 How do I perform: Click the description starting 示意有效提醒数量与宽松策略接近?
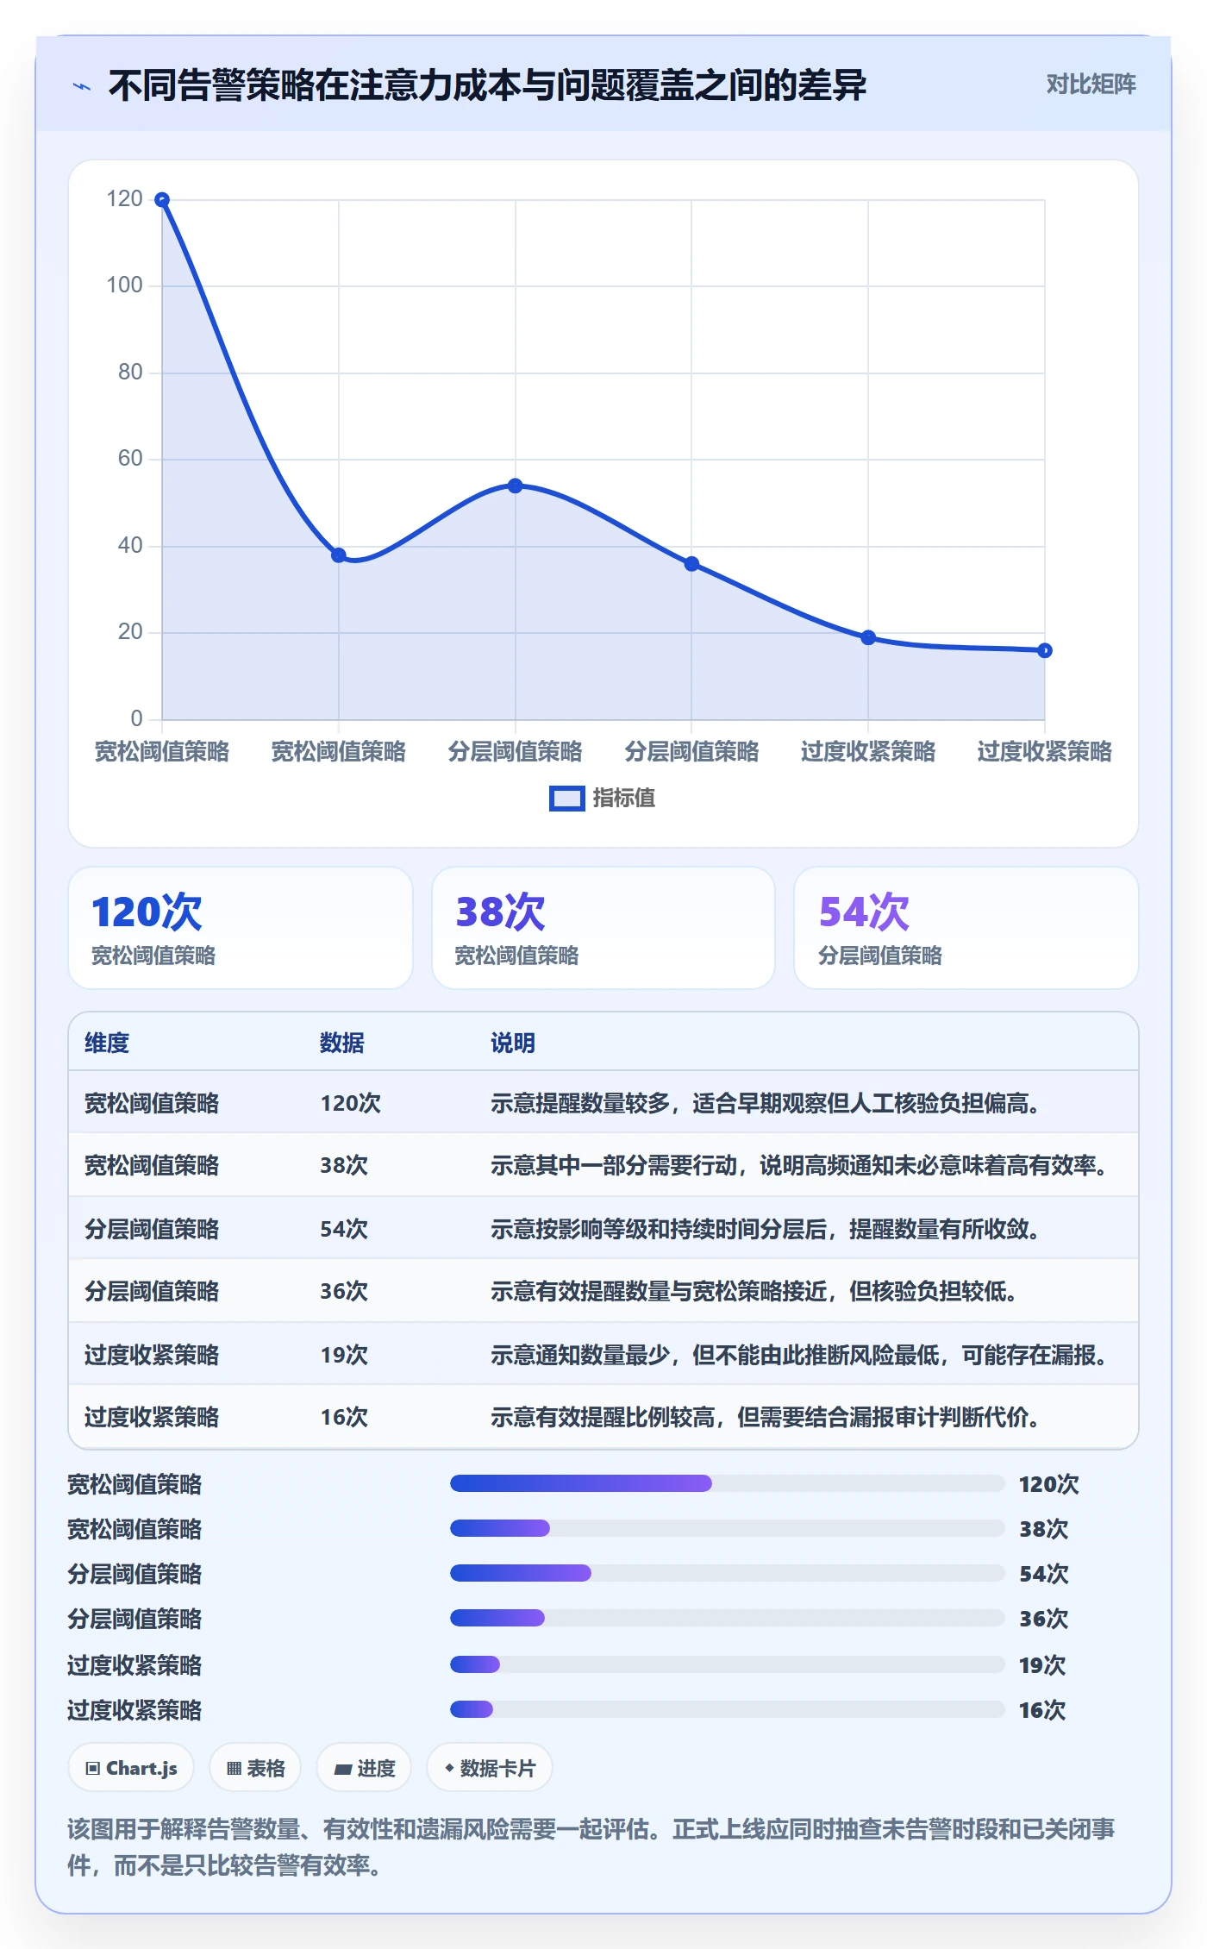754,1291
